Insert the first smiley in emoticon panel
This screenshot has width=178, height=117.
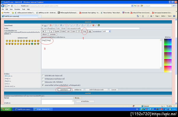pyautogui.click(x=7, y=41)
